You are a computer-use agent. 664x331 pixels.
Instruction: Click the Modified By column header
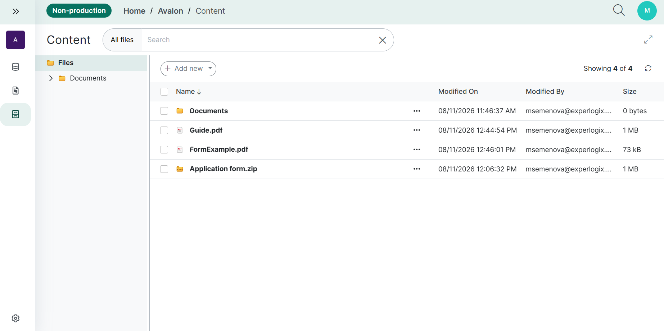click(545, 92)
